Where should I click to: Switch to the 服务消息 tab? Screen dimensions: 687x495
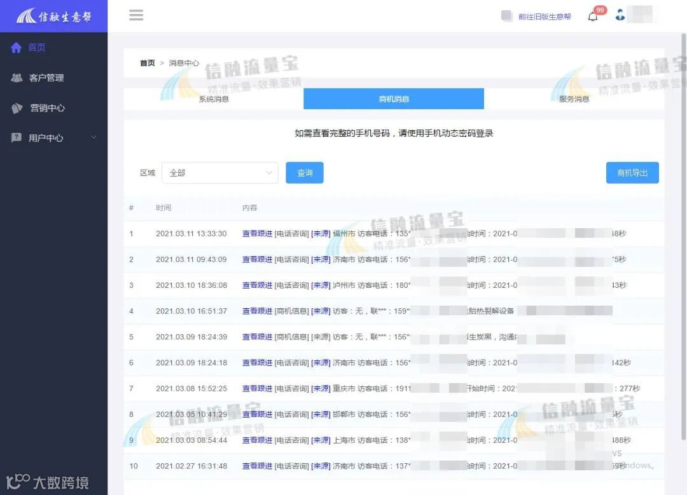pyautogui.click(x=574, y=99)
